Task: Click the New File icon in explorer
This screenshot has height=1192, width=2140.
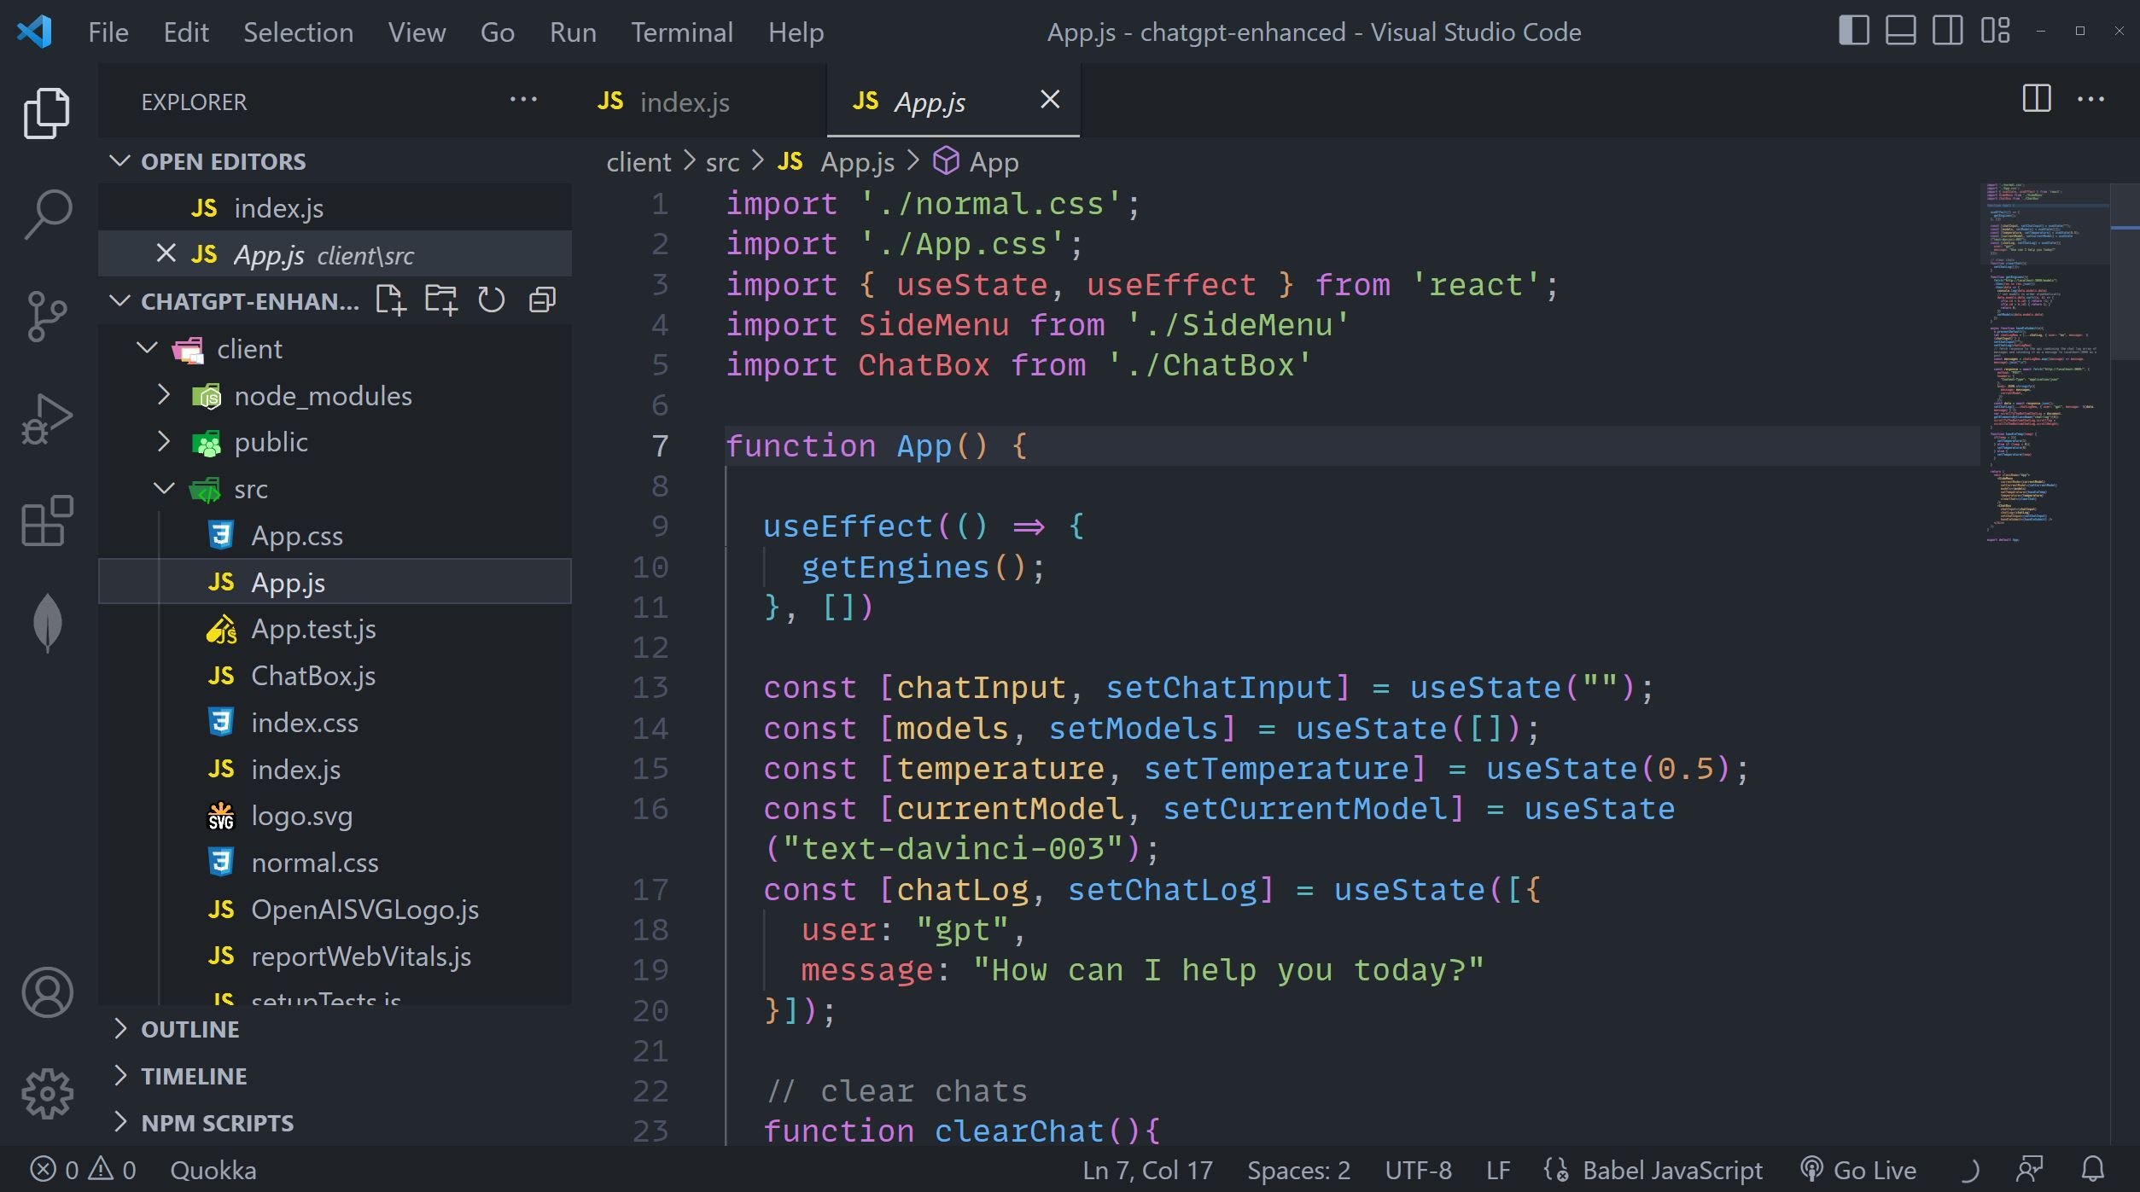Action: pyautogui.click(x=390, y=300)
